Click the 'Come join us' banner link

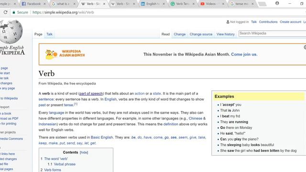coord(244,54)
